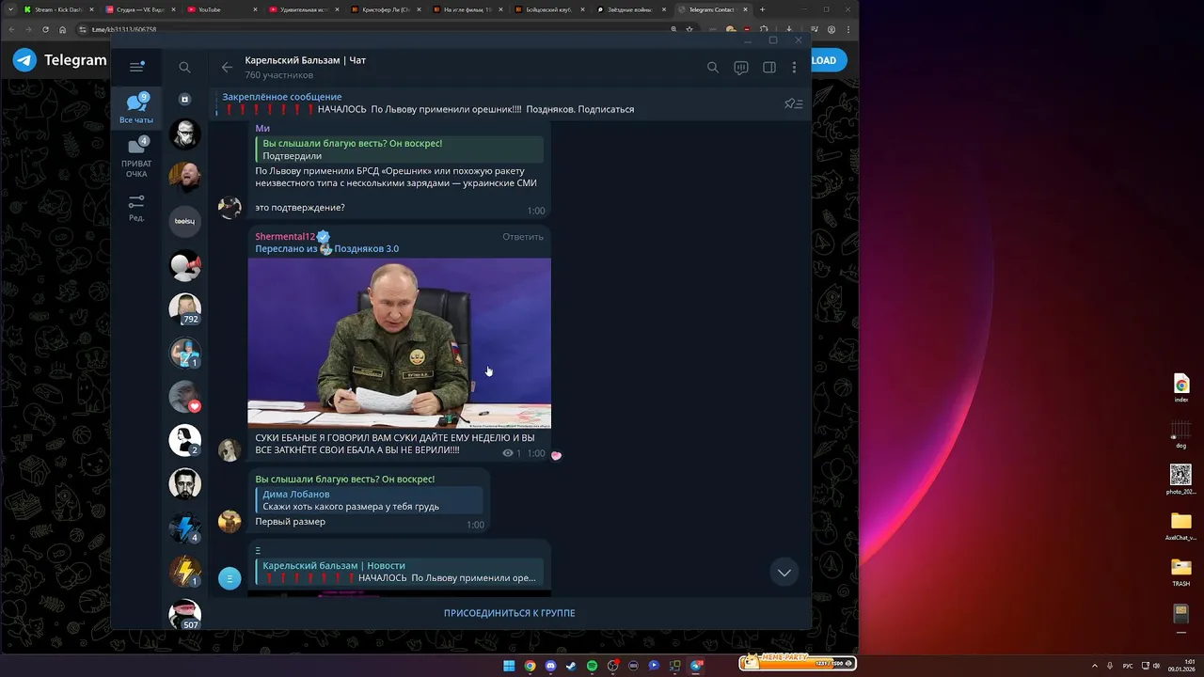Jump to the quoted Карельский бальзам | Новости message

pyautogui.click(x=399, y=572)
